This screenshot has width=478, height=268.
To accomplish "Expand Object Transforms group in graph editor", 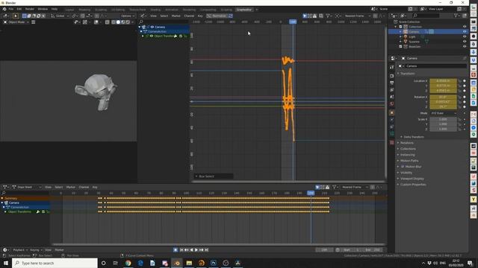I will click(143, 36).
